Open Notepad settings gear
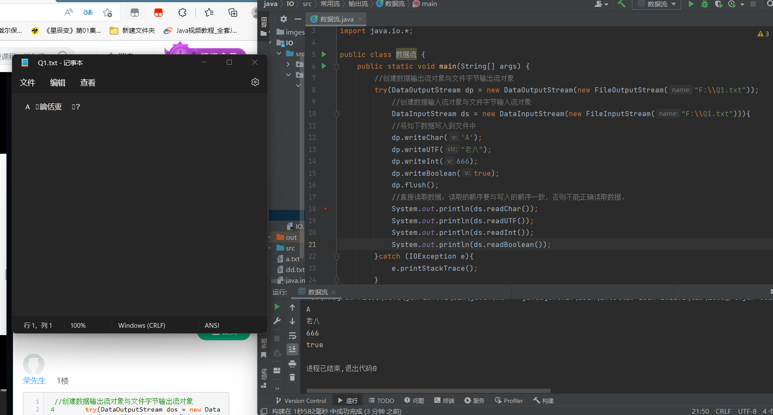 coord(255,82)
